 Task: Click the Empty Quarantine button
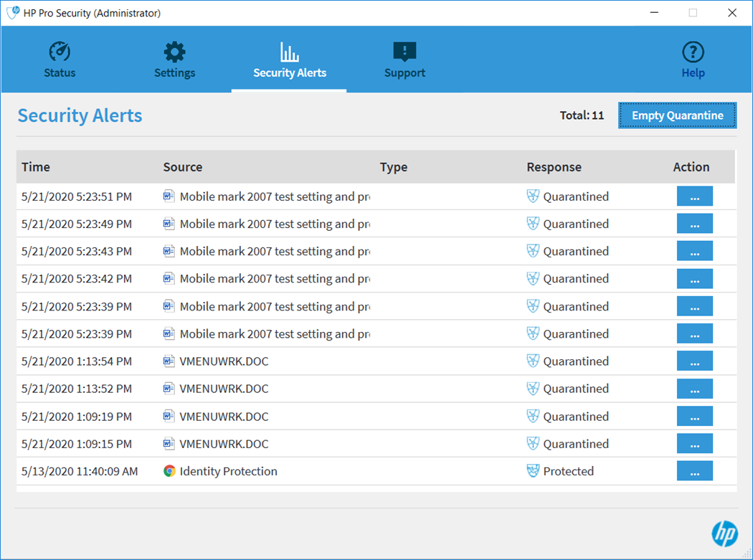(676, 115)
